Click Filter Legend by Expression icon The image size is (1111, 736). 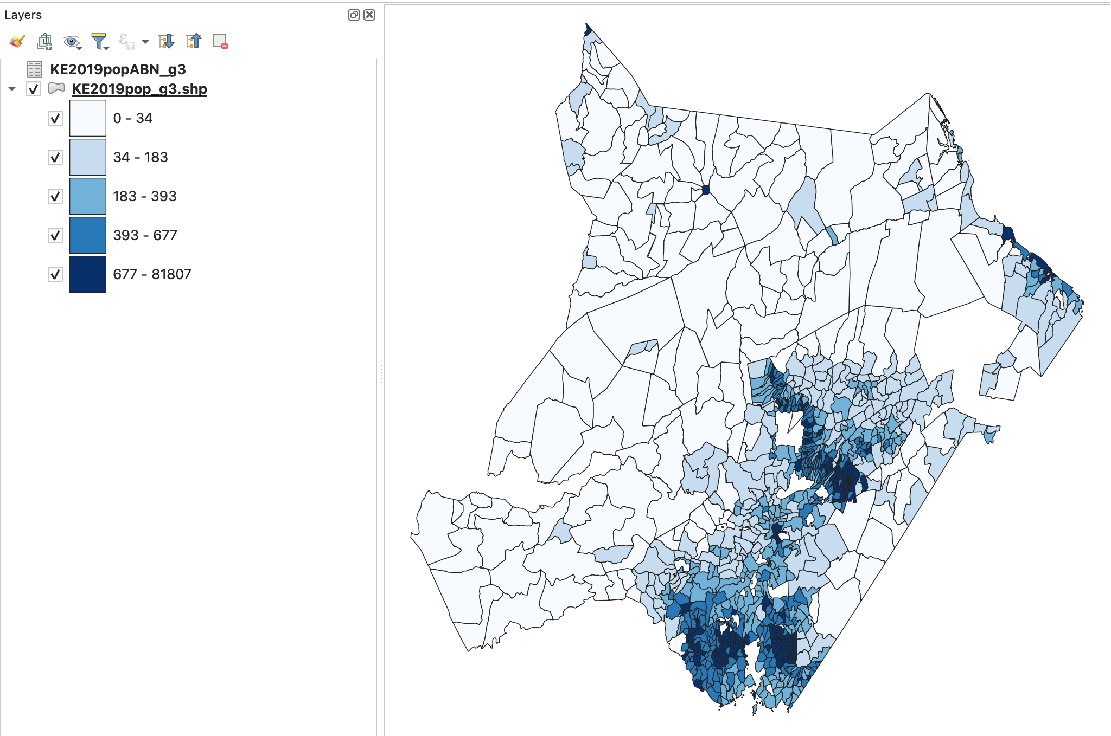coord(126,42)
